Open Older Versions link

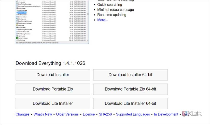(x=67, y=114)
